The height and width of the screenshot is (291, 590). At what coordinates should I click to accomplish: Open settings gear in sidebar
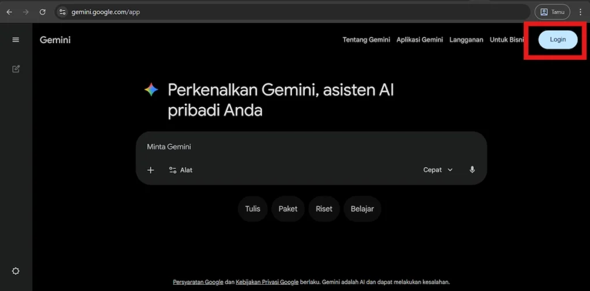tap(16, 271)
